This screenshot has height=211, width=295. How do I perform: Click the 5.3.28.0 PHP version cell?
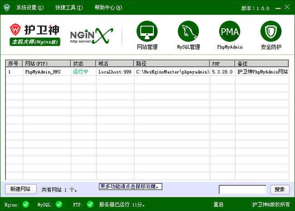coord(222,72)
